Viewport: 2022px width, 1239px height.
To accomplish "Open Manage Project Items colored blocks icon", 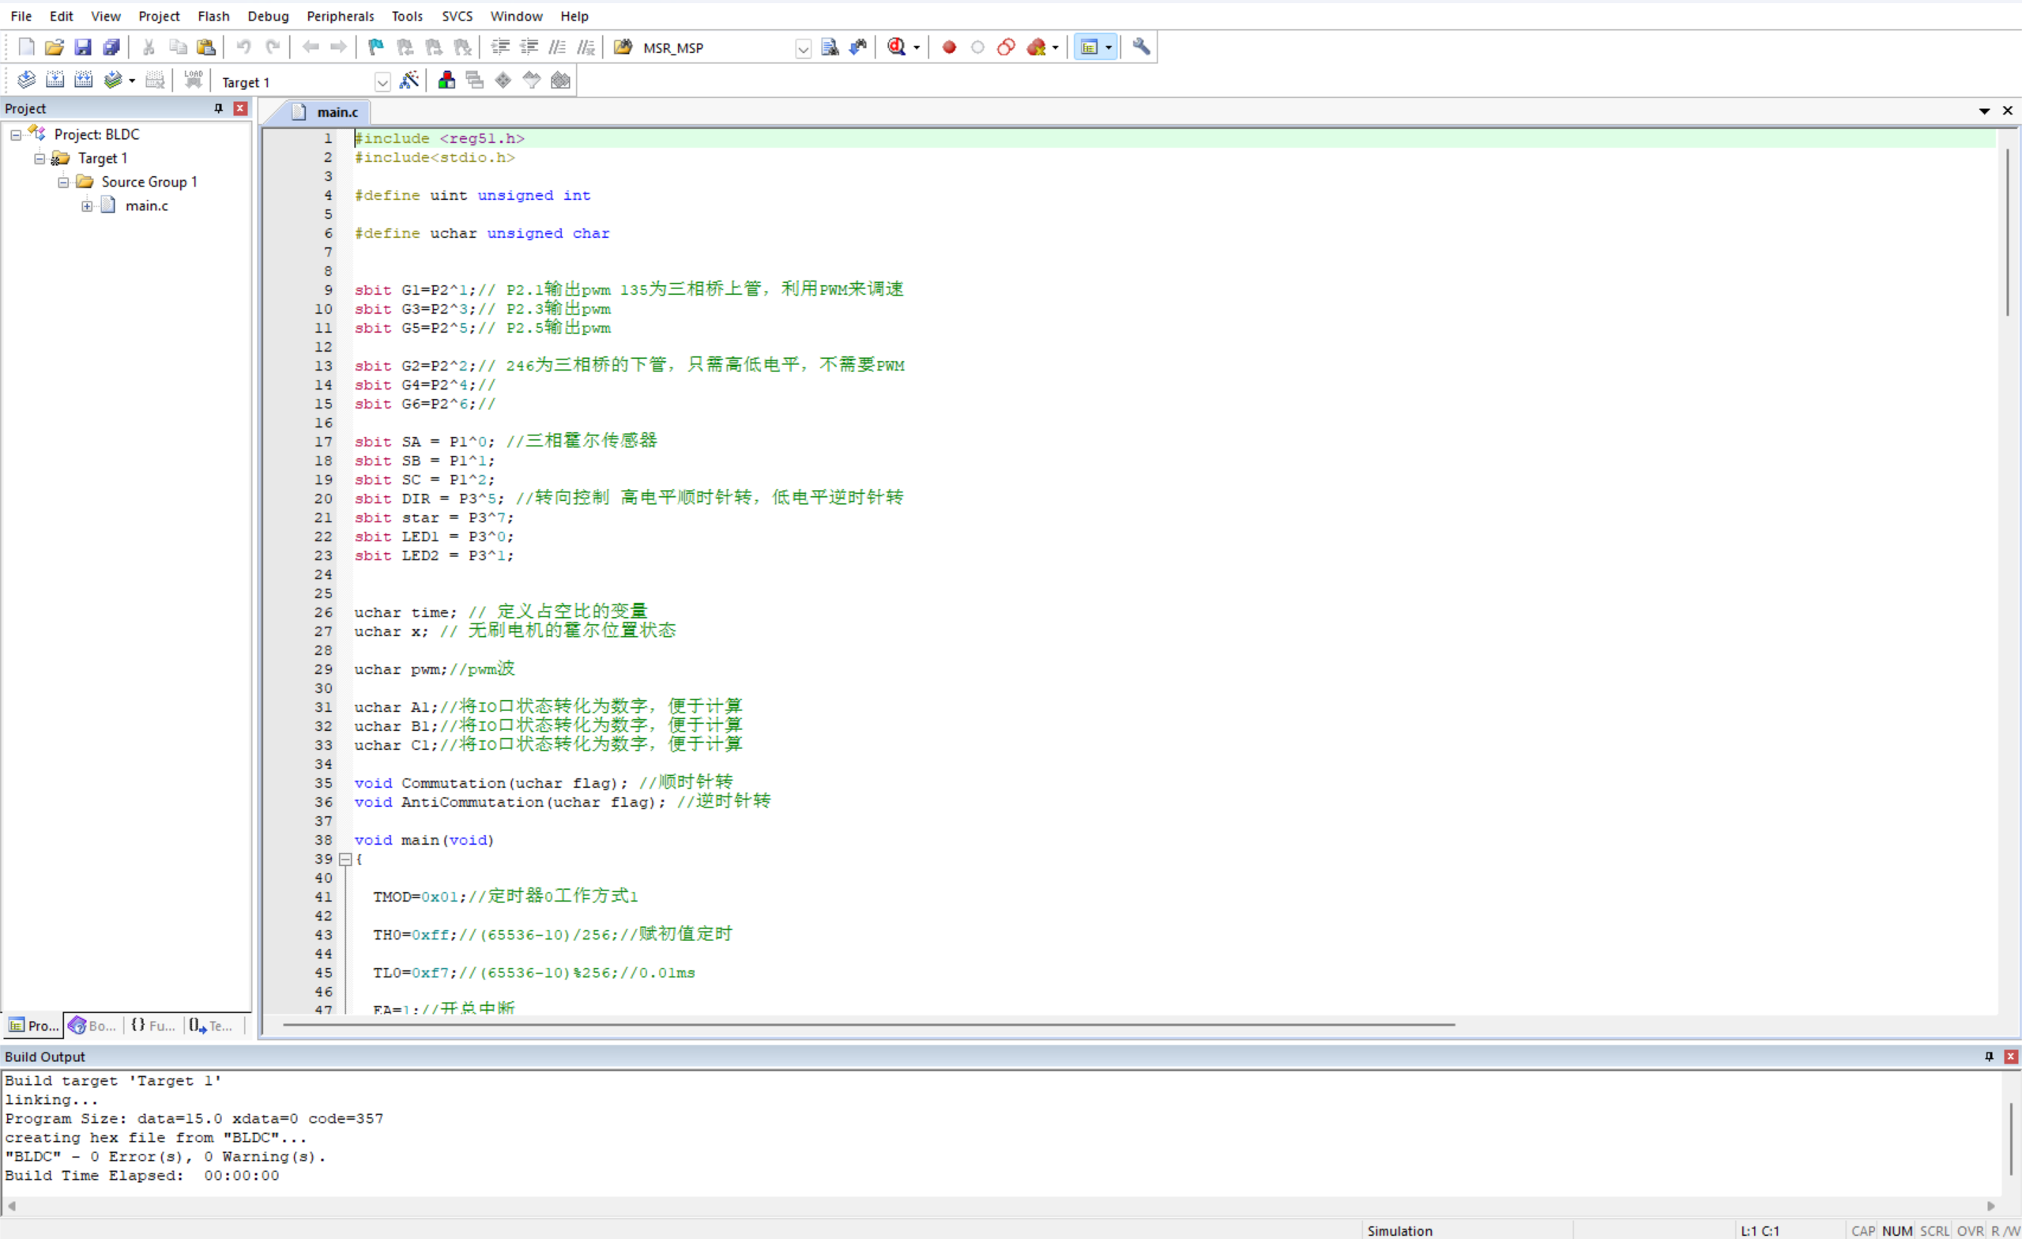I will [x=446, y=81].
